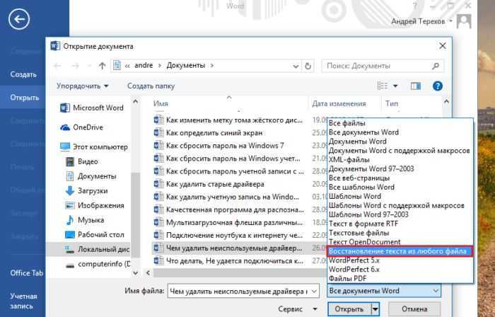
Task: Click the Открыть button
Action: [349, 309]
